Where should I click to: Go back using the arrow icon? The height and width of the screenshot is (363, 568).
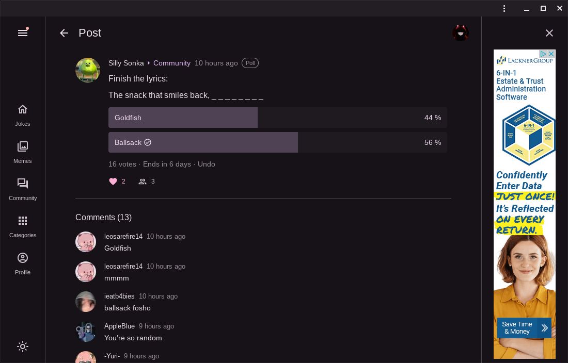click(64, 33)
